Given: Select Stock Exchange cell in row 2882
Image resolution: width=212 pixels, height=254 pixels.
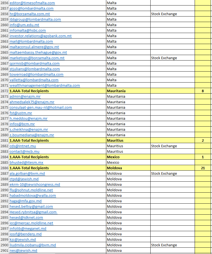Looking at the screenshot, I should (173, 146).
